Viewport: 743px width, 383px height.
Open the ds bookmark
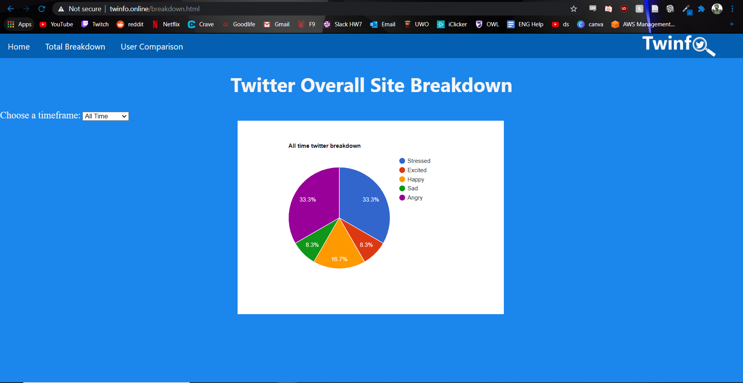(560, 24)
